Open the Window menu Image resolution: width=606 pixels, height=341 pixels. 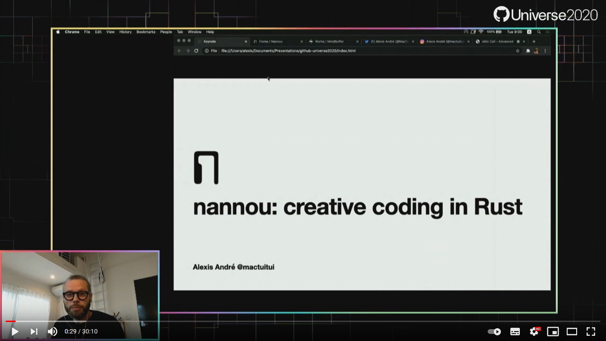point(195,32)
